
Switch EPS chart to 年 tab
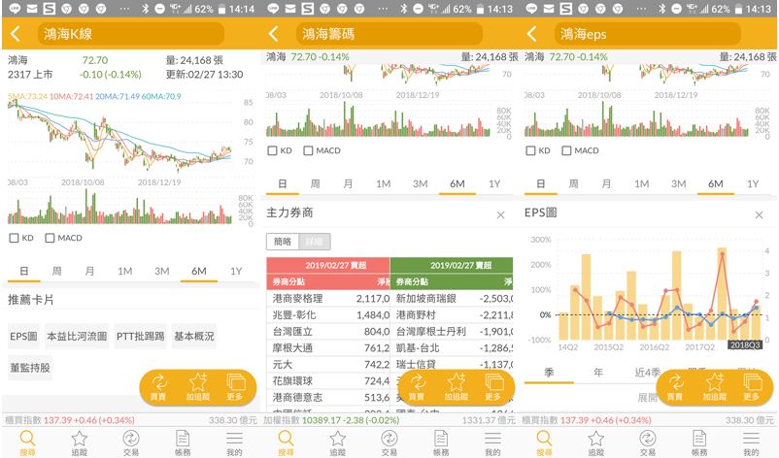(598, 373)
